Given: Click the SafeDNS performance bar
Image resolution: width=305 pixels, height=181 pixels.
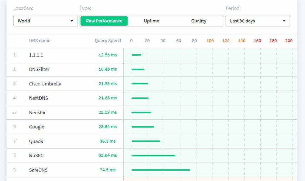Looking at the screenshot, I should (x=161, y=170).
